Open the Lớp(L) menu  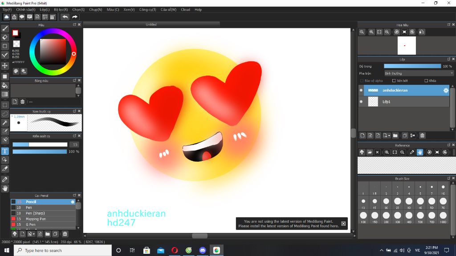click(x=45, y=10)
